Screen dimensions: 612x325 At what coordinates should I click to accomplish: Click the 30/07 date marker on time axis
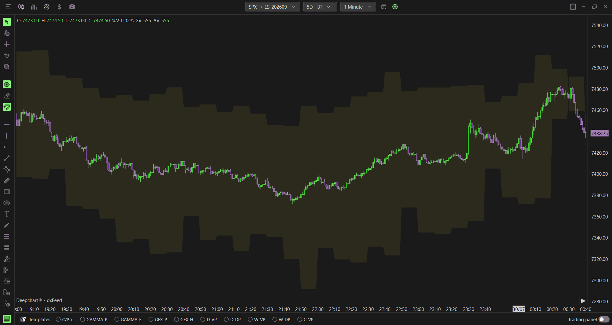(x=519, y=309)
